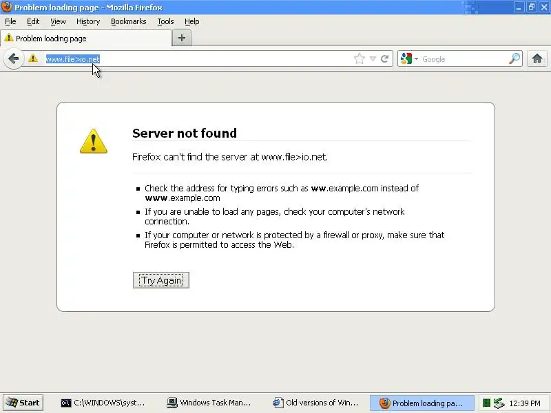Open the URL history dropdown arrow
This screenshot has height=413, width=551.
373,59
